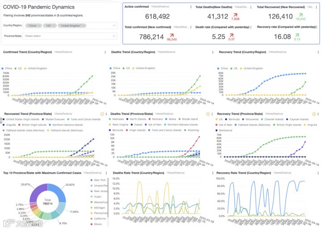Image resolution: width=322 pixels, height=230 pixels.
Task: Click the Total confirmed value 786,214
Action: [151, 37]
